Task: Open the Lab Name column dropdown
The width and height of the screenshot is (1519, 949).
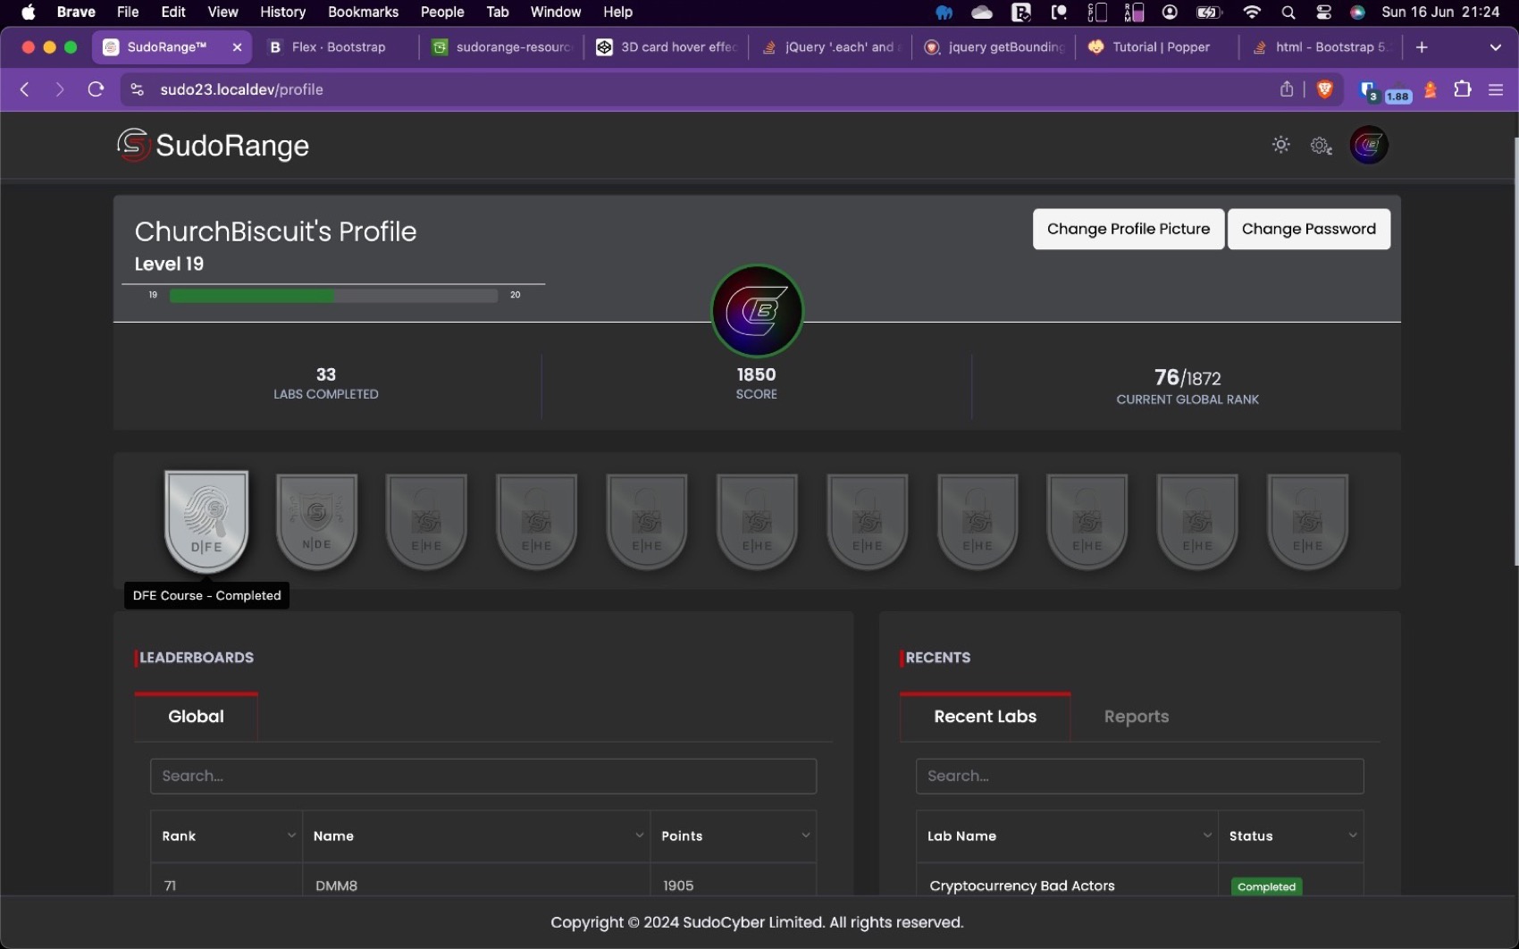Action: point(1207,836)
